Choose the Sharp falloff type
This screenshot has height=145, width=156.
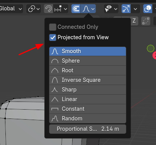tap(88, 90)
